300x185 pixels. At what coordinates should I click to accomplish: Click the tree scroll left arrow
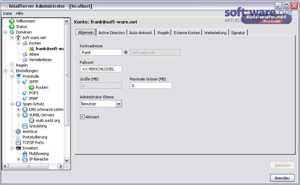(5, 166)
